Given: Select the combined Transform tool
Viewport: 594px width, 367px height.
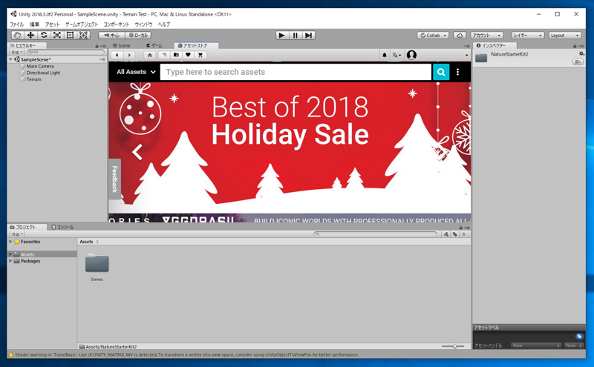Looking at the screenshot, I should click(83, 35).
